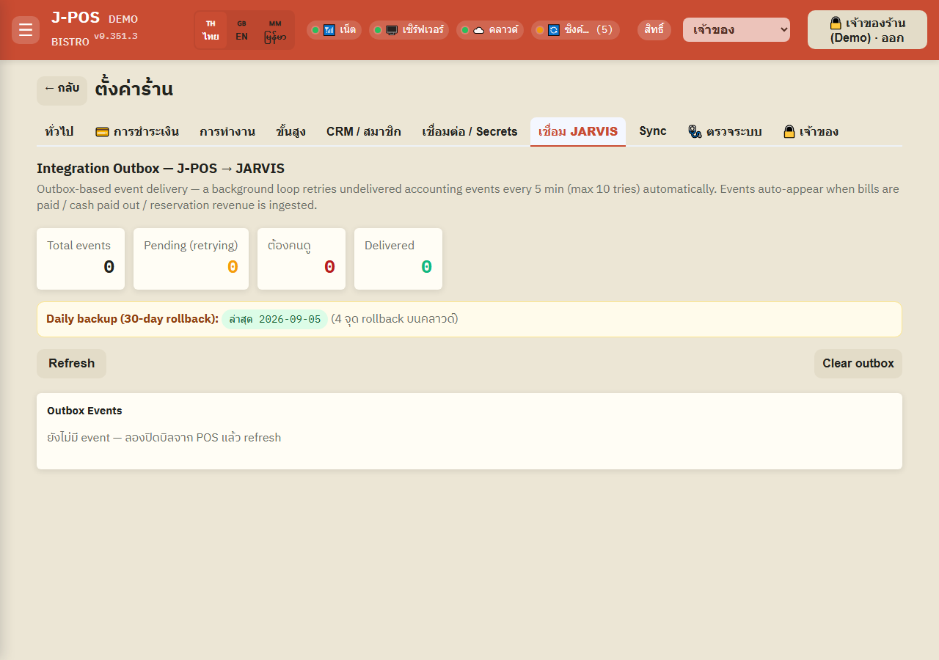The height and width of the screenshot is (660, 939).
Task: Select the เชื่อม JARVIS tab
Action: [578, 132]
